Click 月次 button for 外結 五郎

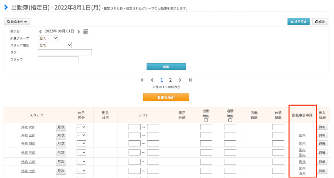coord(61,152)
